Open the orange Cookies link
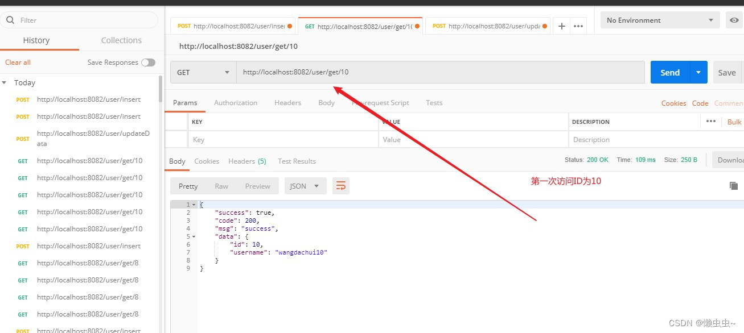 tap(673, 103)
